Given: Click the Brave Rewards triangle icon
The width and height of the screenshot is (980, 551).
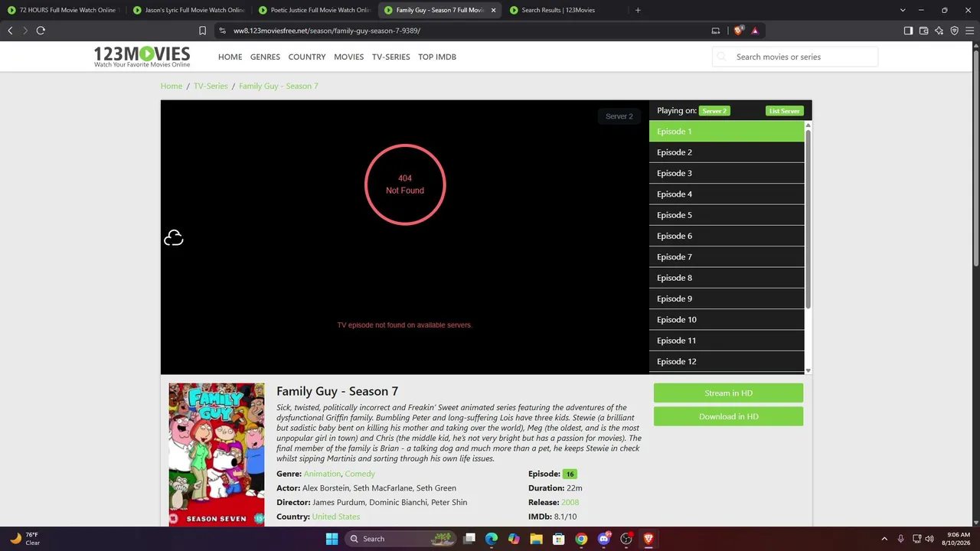Looking at the screenshot, I should point(755,31).
